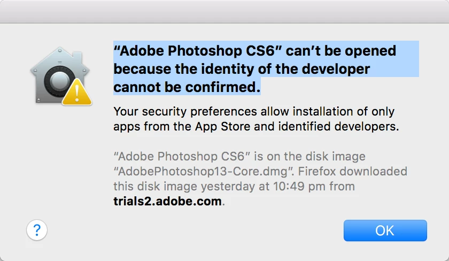Click the word "opened" in the headline
The height and width of the screenshot is (261, 449).
370,51
